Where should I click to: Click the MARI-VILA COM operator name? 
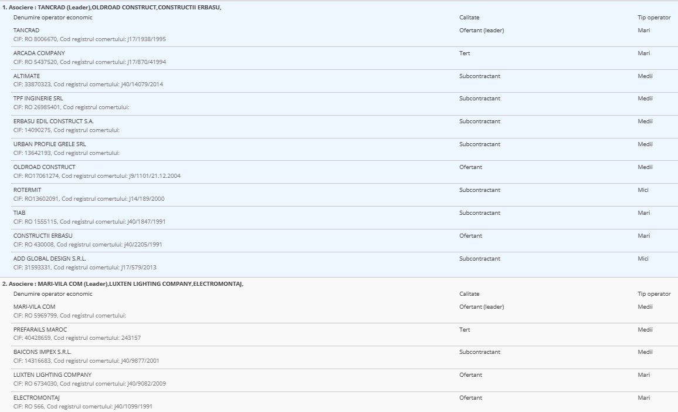[x=34, y=307]
